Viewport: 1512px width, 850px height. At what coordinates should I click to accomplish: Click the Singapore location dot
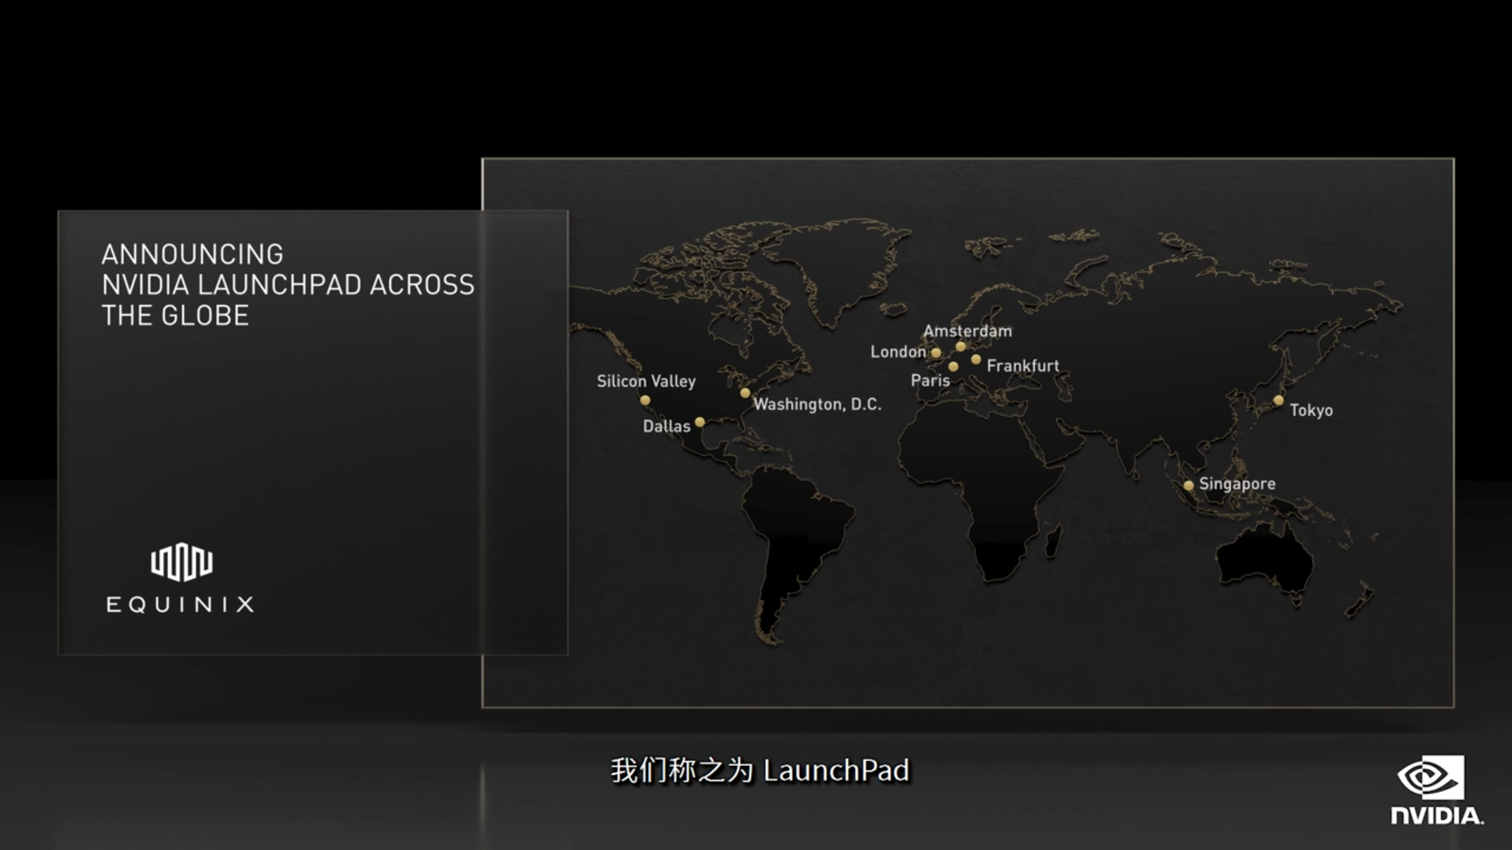(1189, 486)
